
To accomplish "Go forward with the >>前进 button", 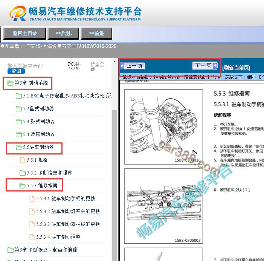I will point(96,33).
